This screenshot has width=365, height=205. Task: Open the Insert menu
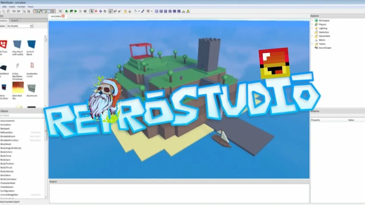coord(12,7)
